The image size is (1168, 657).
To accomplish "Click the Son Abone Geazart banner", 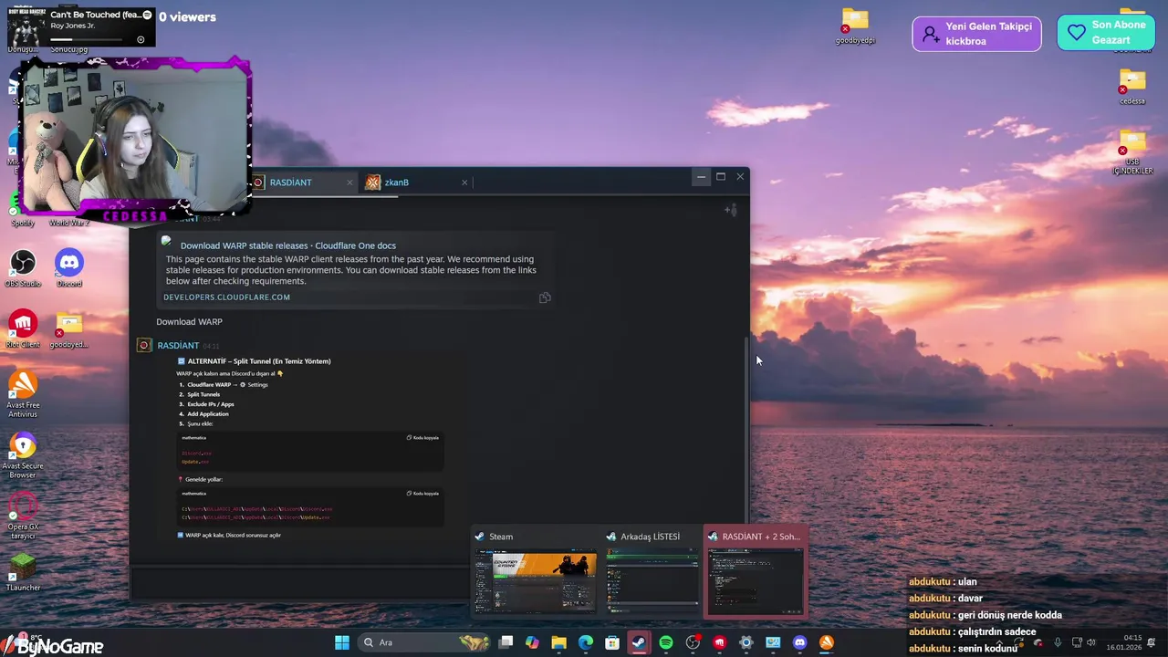I will click(1106, 33).
